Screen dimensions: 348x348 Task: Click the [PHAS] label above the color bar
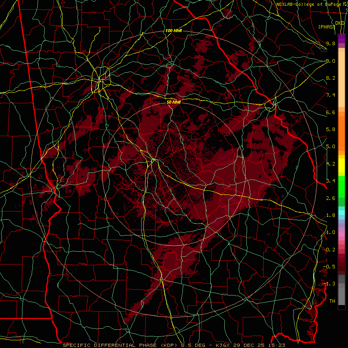pos(327,27)
